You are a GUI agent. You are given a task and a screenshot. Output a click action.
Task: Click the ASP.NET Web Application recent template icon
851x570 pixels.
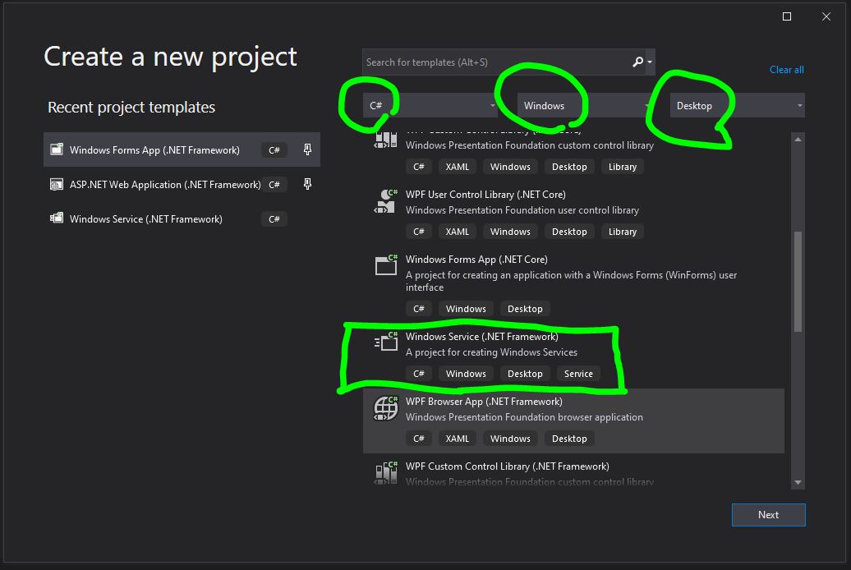click(x=57, y=184)
